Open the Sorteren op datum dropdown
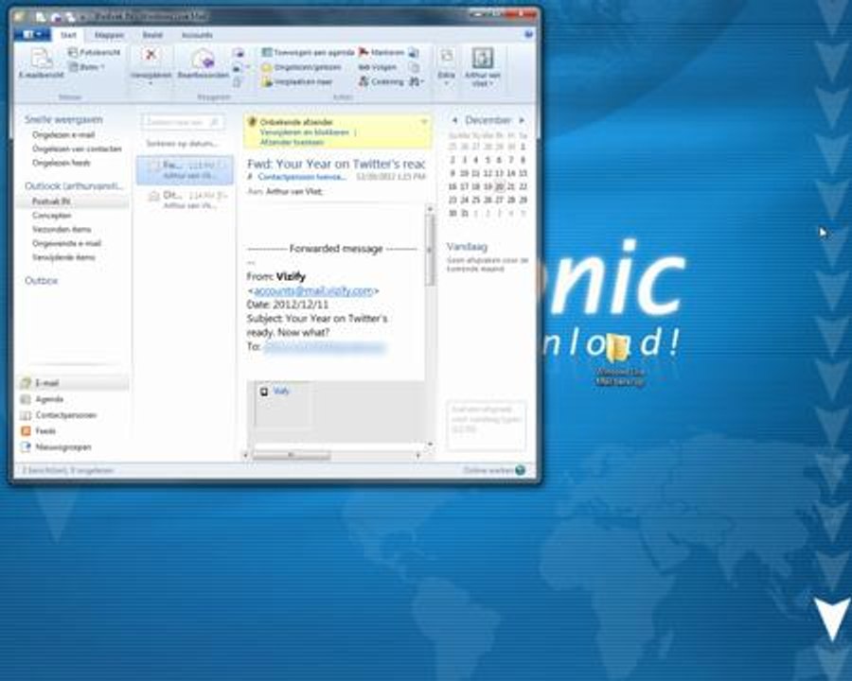The height and width of the screenshot is (681, 852). click(x=182, y=144)
